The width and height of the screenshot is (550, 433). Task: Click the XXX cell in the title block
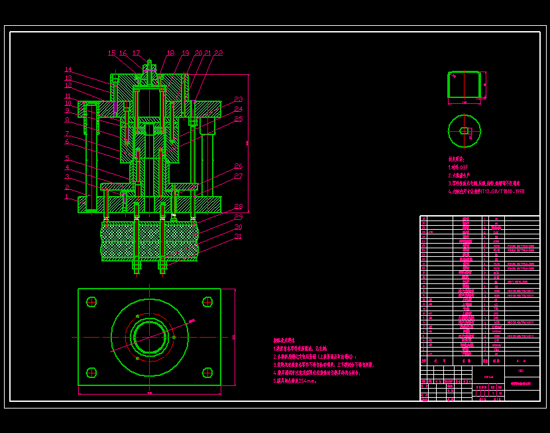[522, 371]
